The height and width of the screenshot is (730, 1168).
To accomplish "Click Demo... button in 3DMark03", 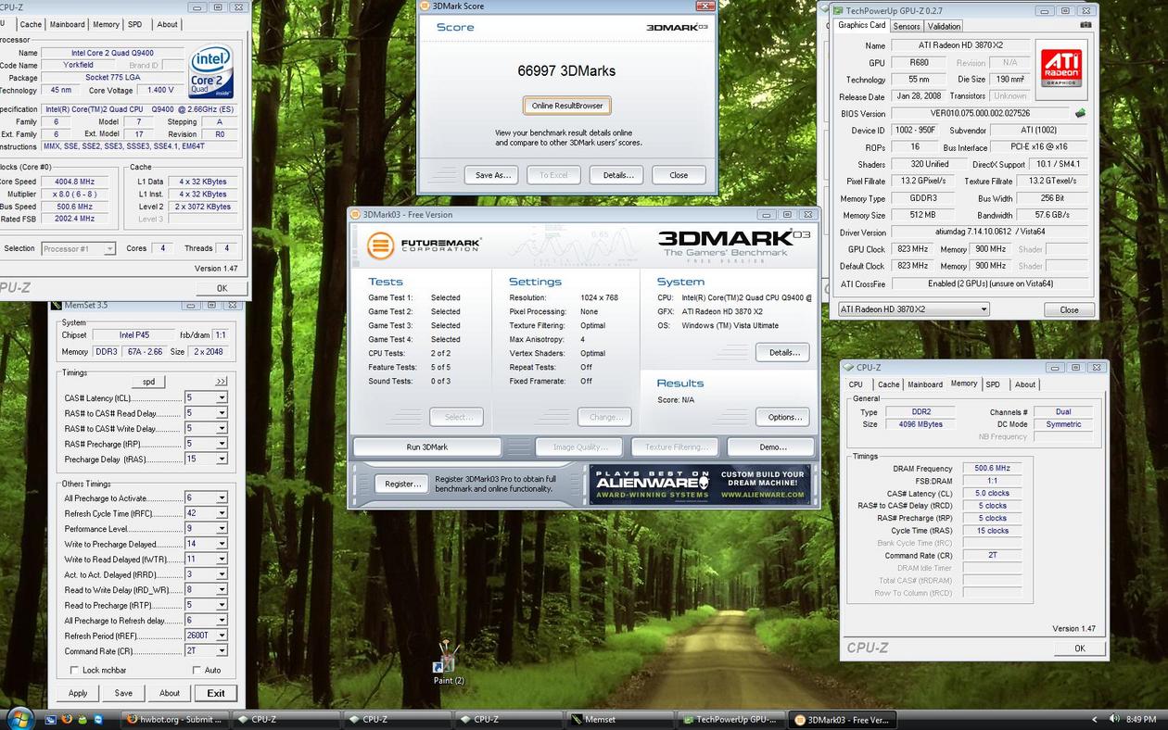I will click(771, 447).
